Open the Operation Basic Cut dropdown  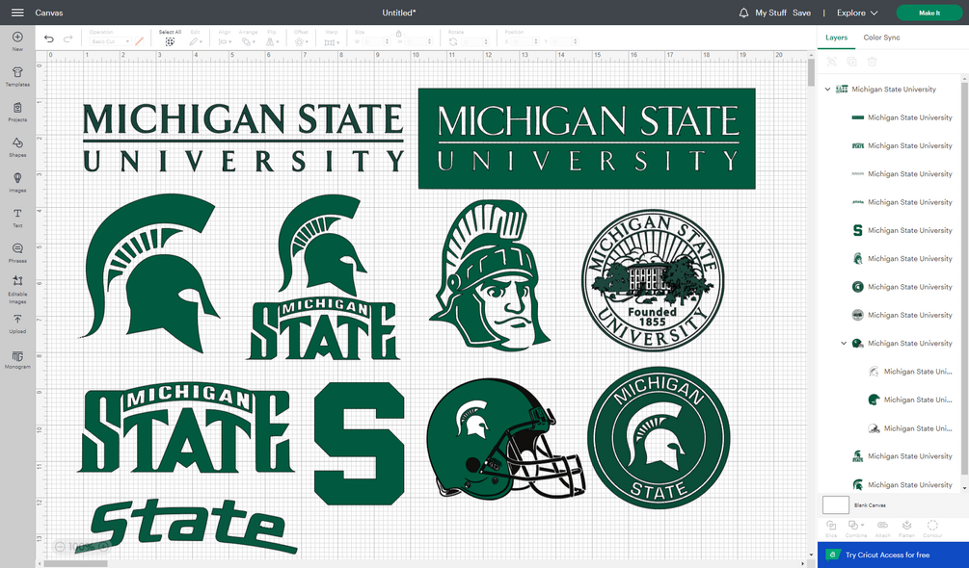point(110,41)
